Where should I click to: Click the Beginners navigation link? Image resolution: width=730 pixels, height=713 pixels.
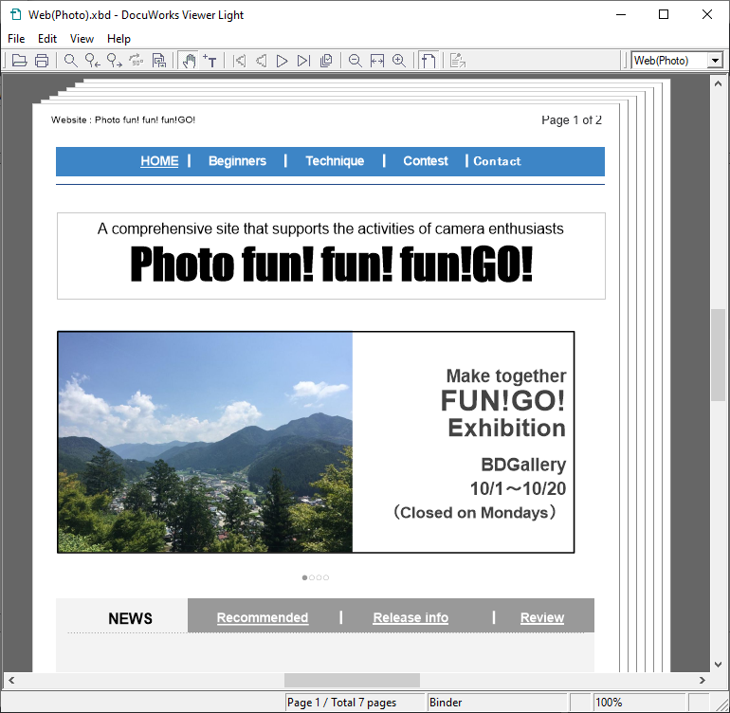pos(237,161)
